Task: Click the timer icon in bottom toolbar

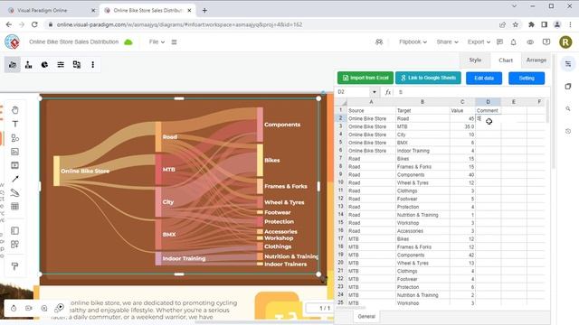Action: click(x=14, y=308)
